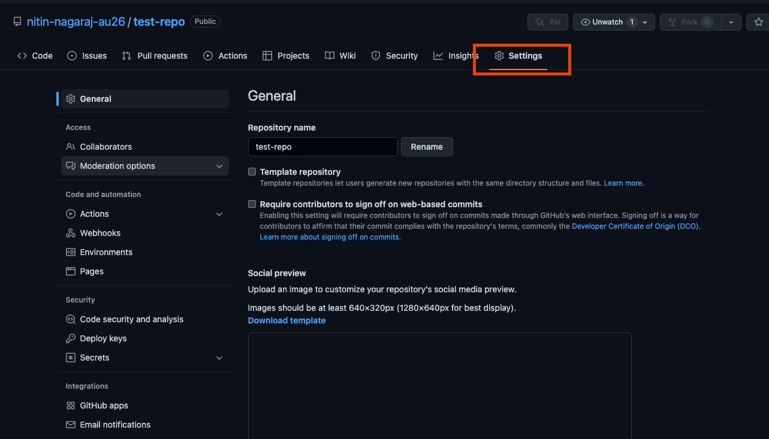769x439 pixels.
Task: Click the Webhooks icon in sidebar
Action: 71,233
